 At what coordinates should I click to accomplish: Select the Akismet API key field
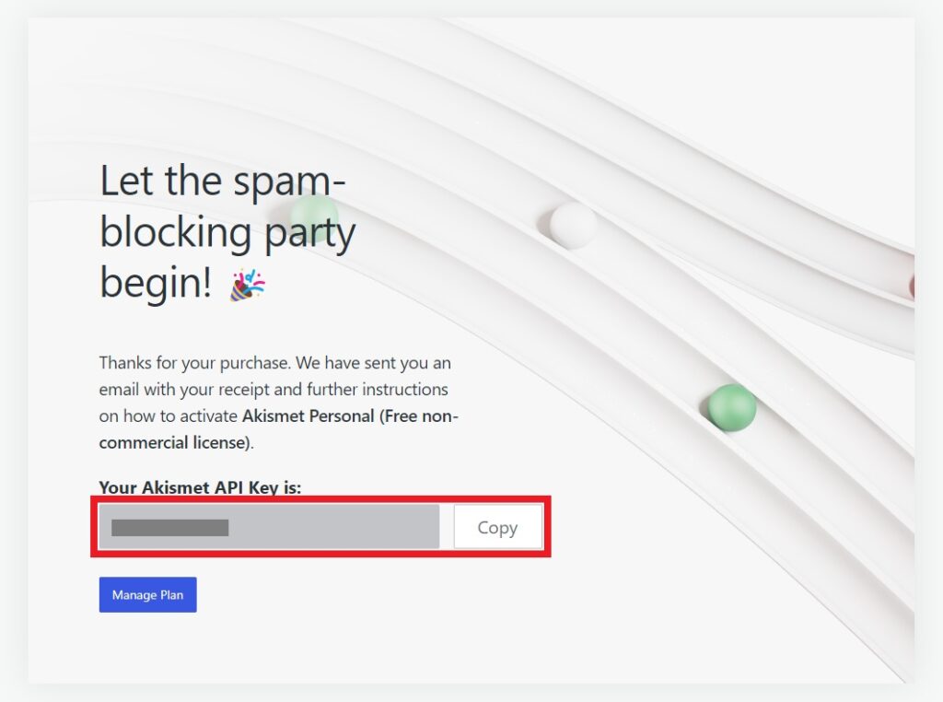click(269, 527)
